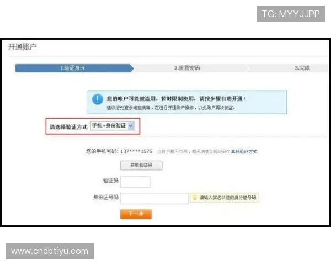
Task: Click the masked phone number 137****1575
Action: [x=136, y=151]
